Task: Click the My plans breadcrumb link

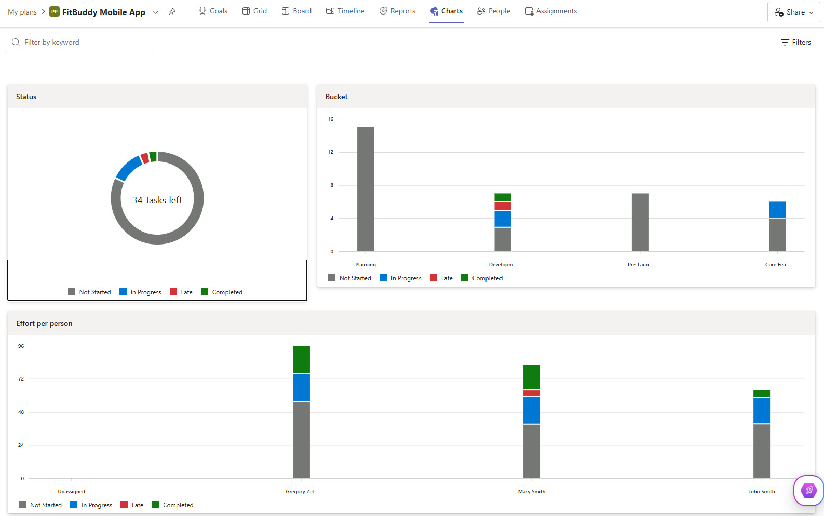Action: coord(22,12)
